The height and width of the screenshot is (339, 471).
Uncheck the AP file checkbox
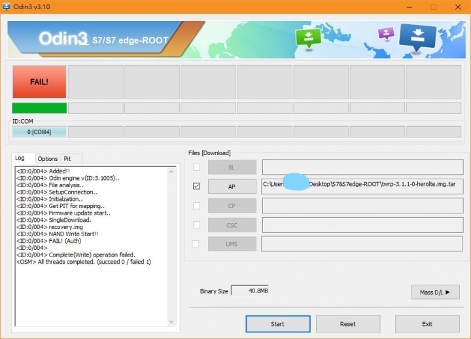(x=196, y=187)
